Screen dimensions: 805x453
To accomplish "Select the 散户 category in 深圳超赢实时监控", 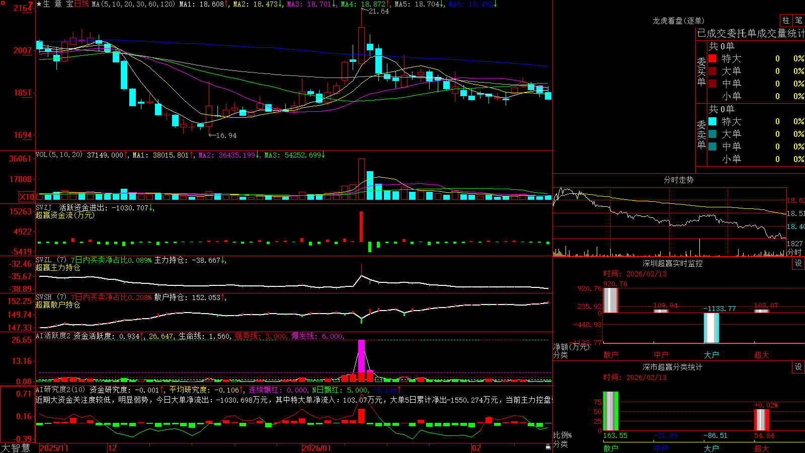I will 610,355.
